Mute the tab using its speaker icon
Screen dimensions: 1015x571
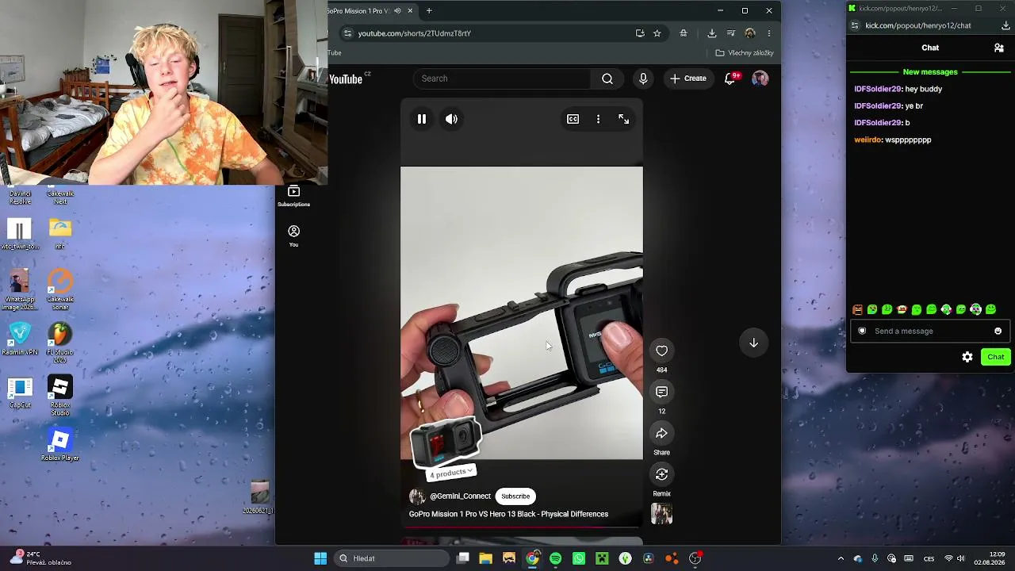(397, 11)
